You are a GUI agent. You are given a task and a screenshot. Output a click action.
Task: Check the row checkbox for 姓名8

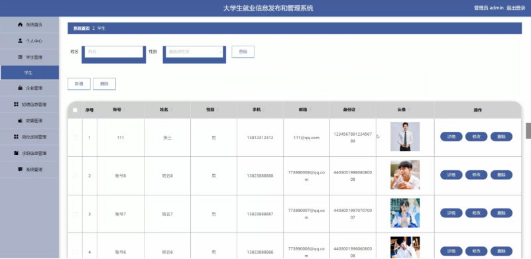(75, 176)
